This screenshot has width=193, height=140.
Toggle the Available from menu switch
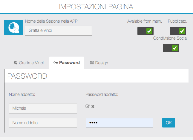[x=145, y=31]
